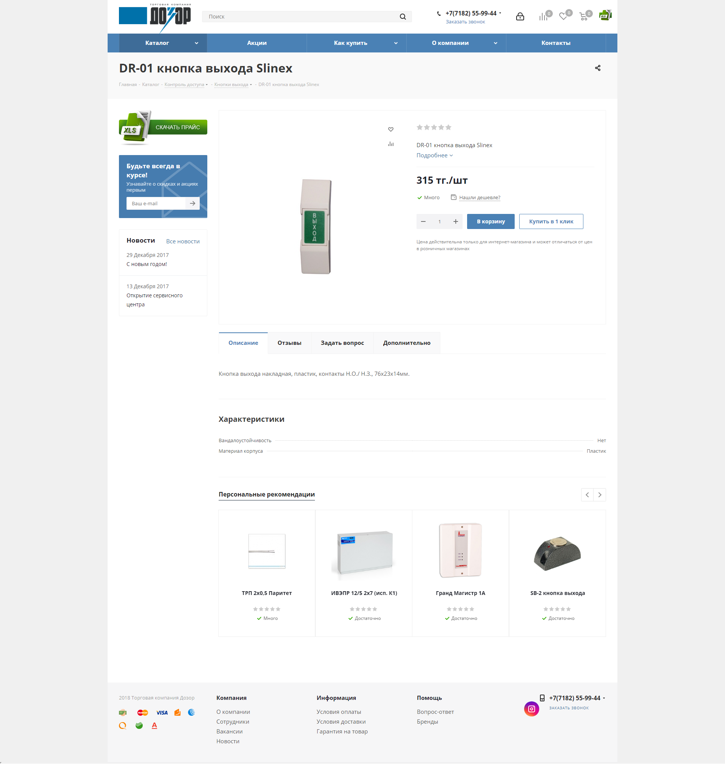The image size is (725, 764).
Task: Click the plus quantity button
Action: coord(456,221)
